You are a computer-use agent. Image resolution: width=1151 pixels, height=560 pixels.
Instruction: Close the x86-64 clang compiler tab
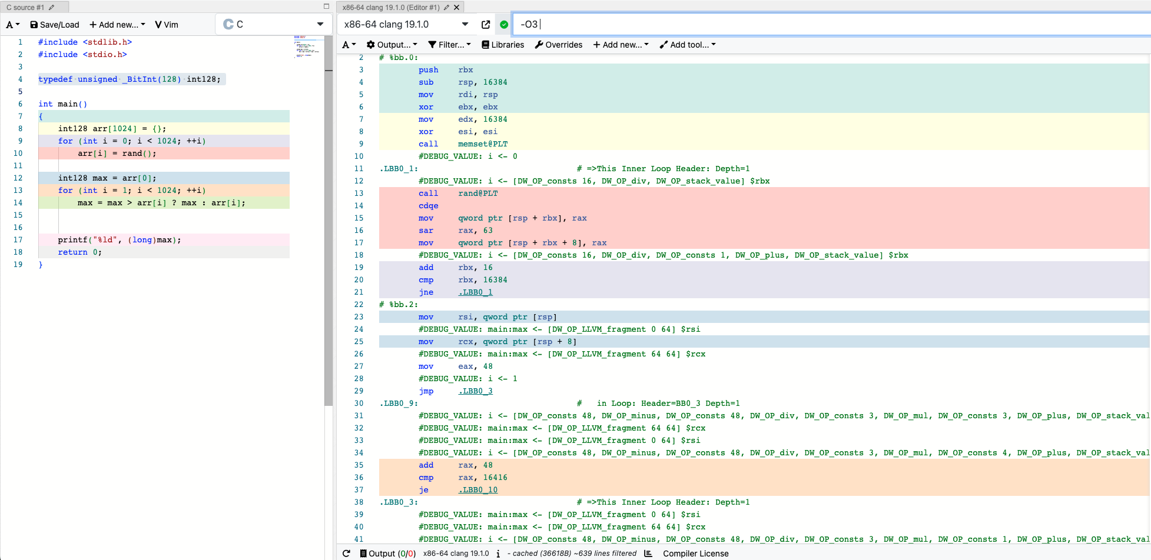[x=457, y=8]
